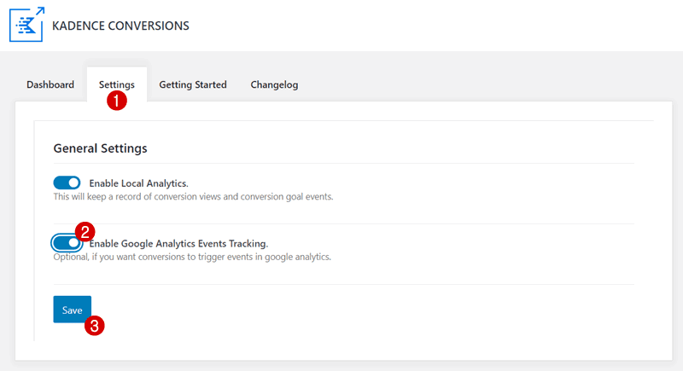
Task: Click the 'Enable Local Analytics.' label
Action: pos(138,183)
